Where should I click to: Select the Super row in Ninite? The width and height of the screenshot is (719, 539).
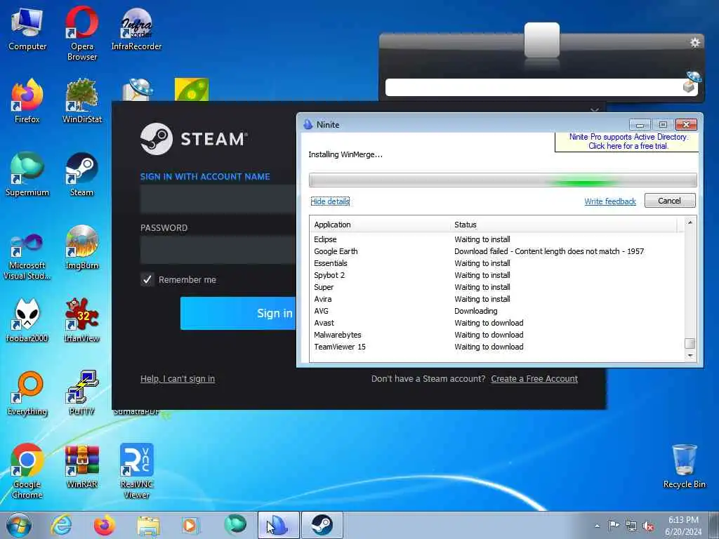pyautogui.click(x=497, y=287)
